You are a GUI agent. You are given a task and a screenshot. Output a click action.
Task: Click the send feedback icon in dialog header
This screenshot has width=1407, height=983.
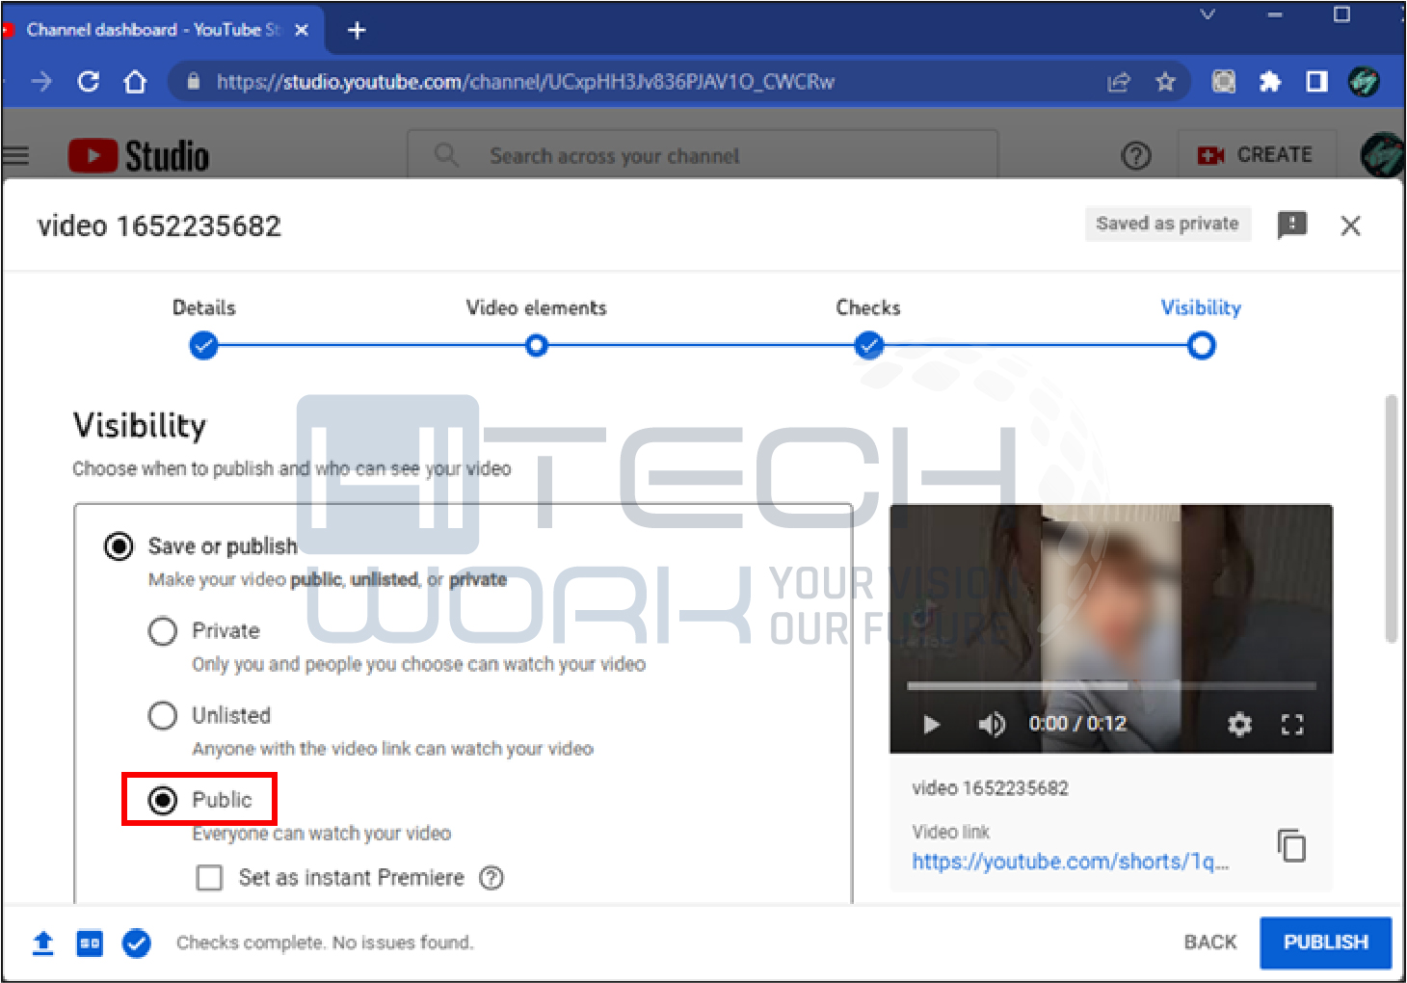(x=1291, y=226)
